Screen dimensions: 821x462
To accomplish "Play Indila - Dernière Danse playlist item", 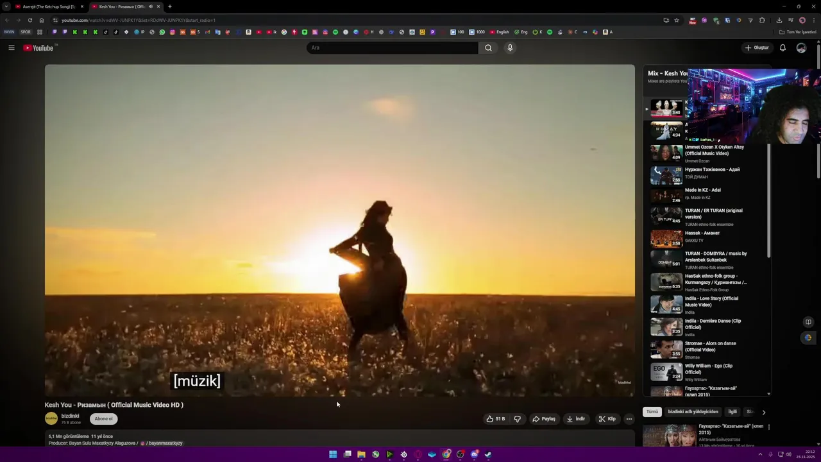I will pyautogui.click(x=708, y=327).
